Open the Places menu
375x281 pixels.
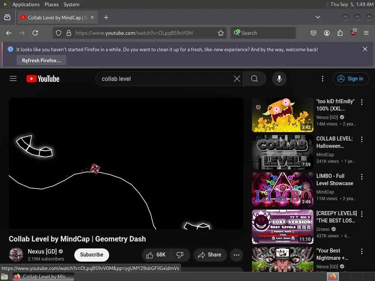tap(52, 4)
